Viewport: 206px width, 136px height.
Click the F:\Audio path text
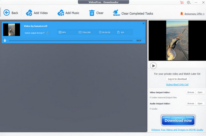(153, 109)
